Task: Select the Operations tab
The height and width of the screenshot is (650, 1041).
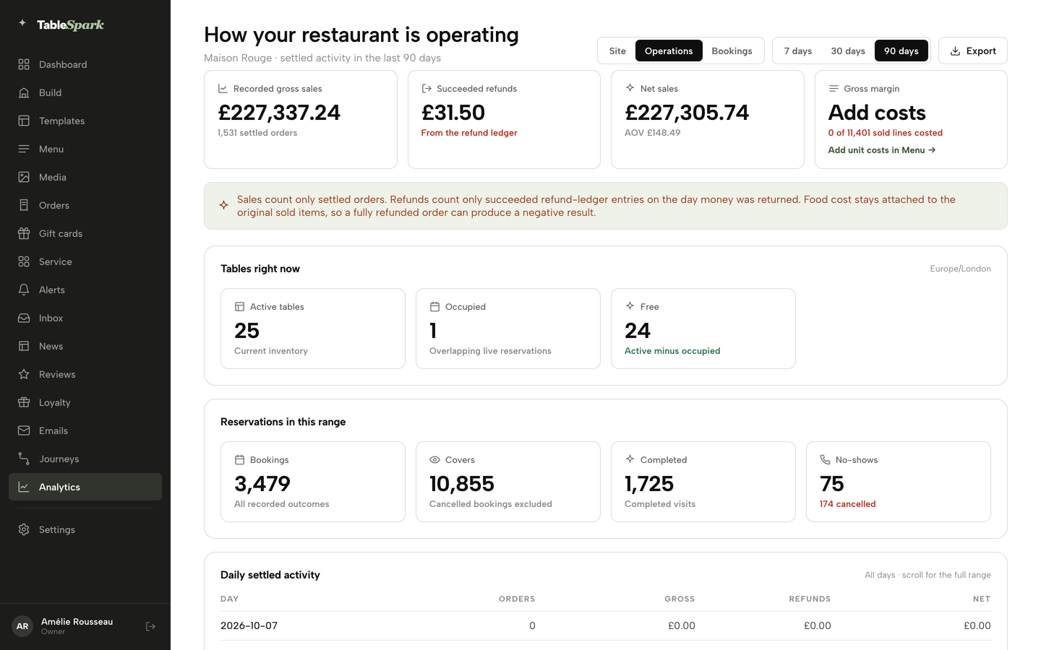Action: 669,51
